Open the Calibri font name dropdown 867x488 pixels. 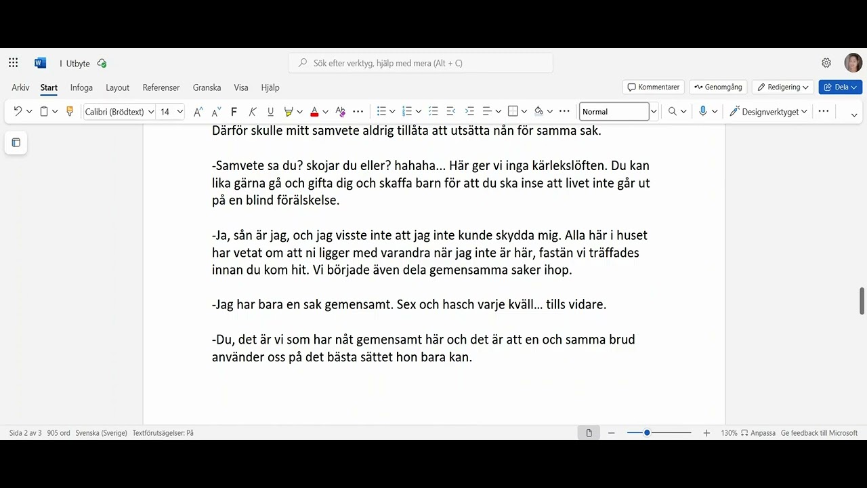[150, 112]
